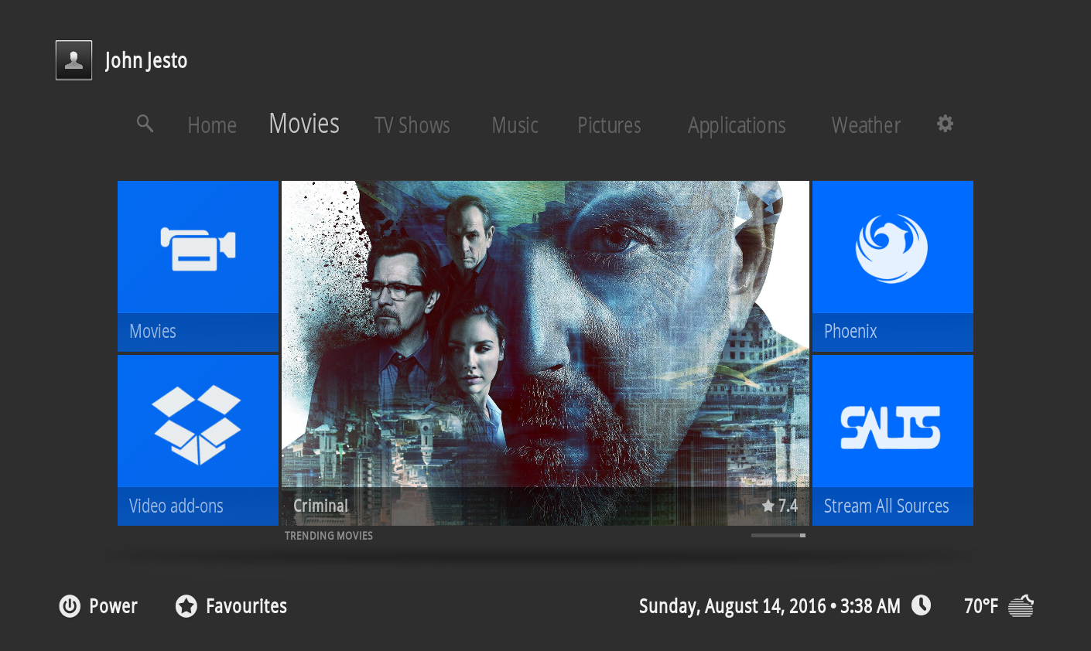
Task: Open search with the magnifier icon
Action: pos(145,124)
